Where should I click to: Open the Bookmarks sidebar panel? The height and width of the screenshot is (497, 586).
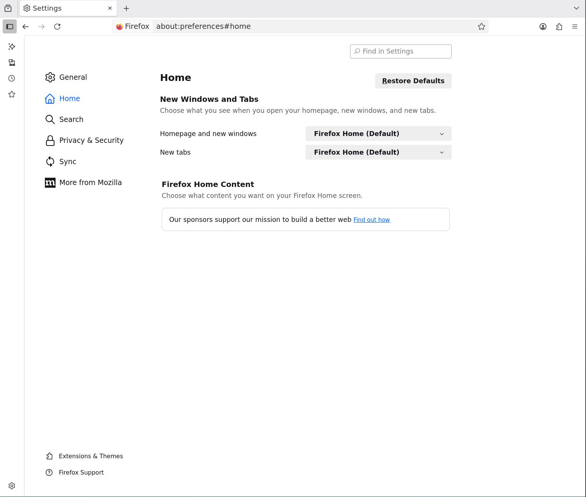12,95
